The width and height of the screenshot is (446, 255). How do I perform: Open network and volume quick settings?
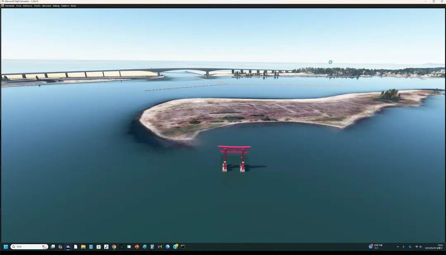tap(418, 247)
